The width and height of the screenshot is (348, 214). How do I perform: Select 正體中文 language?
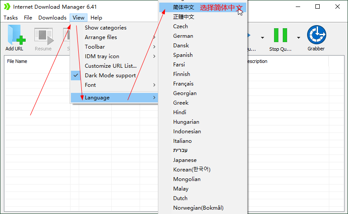click(x=203, y=17)
